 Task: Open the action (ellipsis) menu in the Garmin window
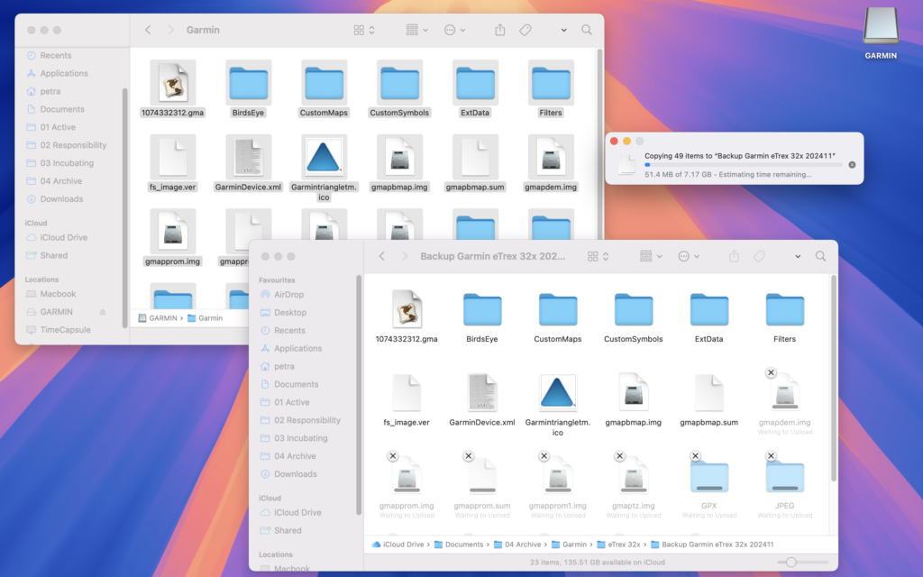pos(454,30)
